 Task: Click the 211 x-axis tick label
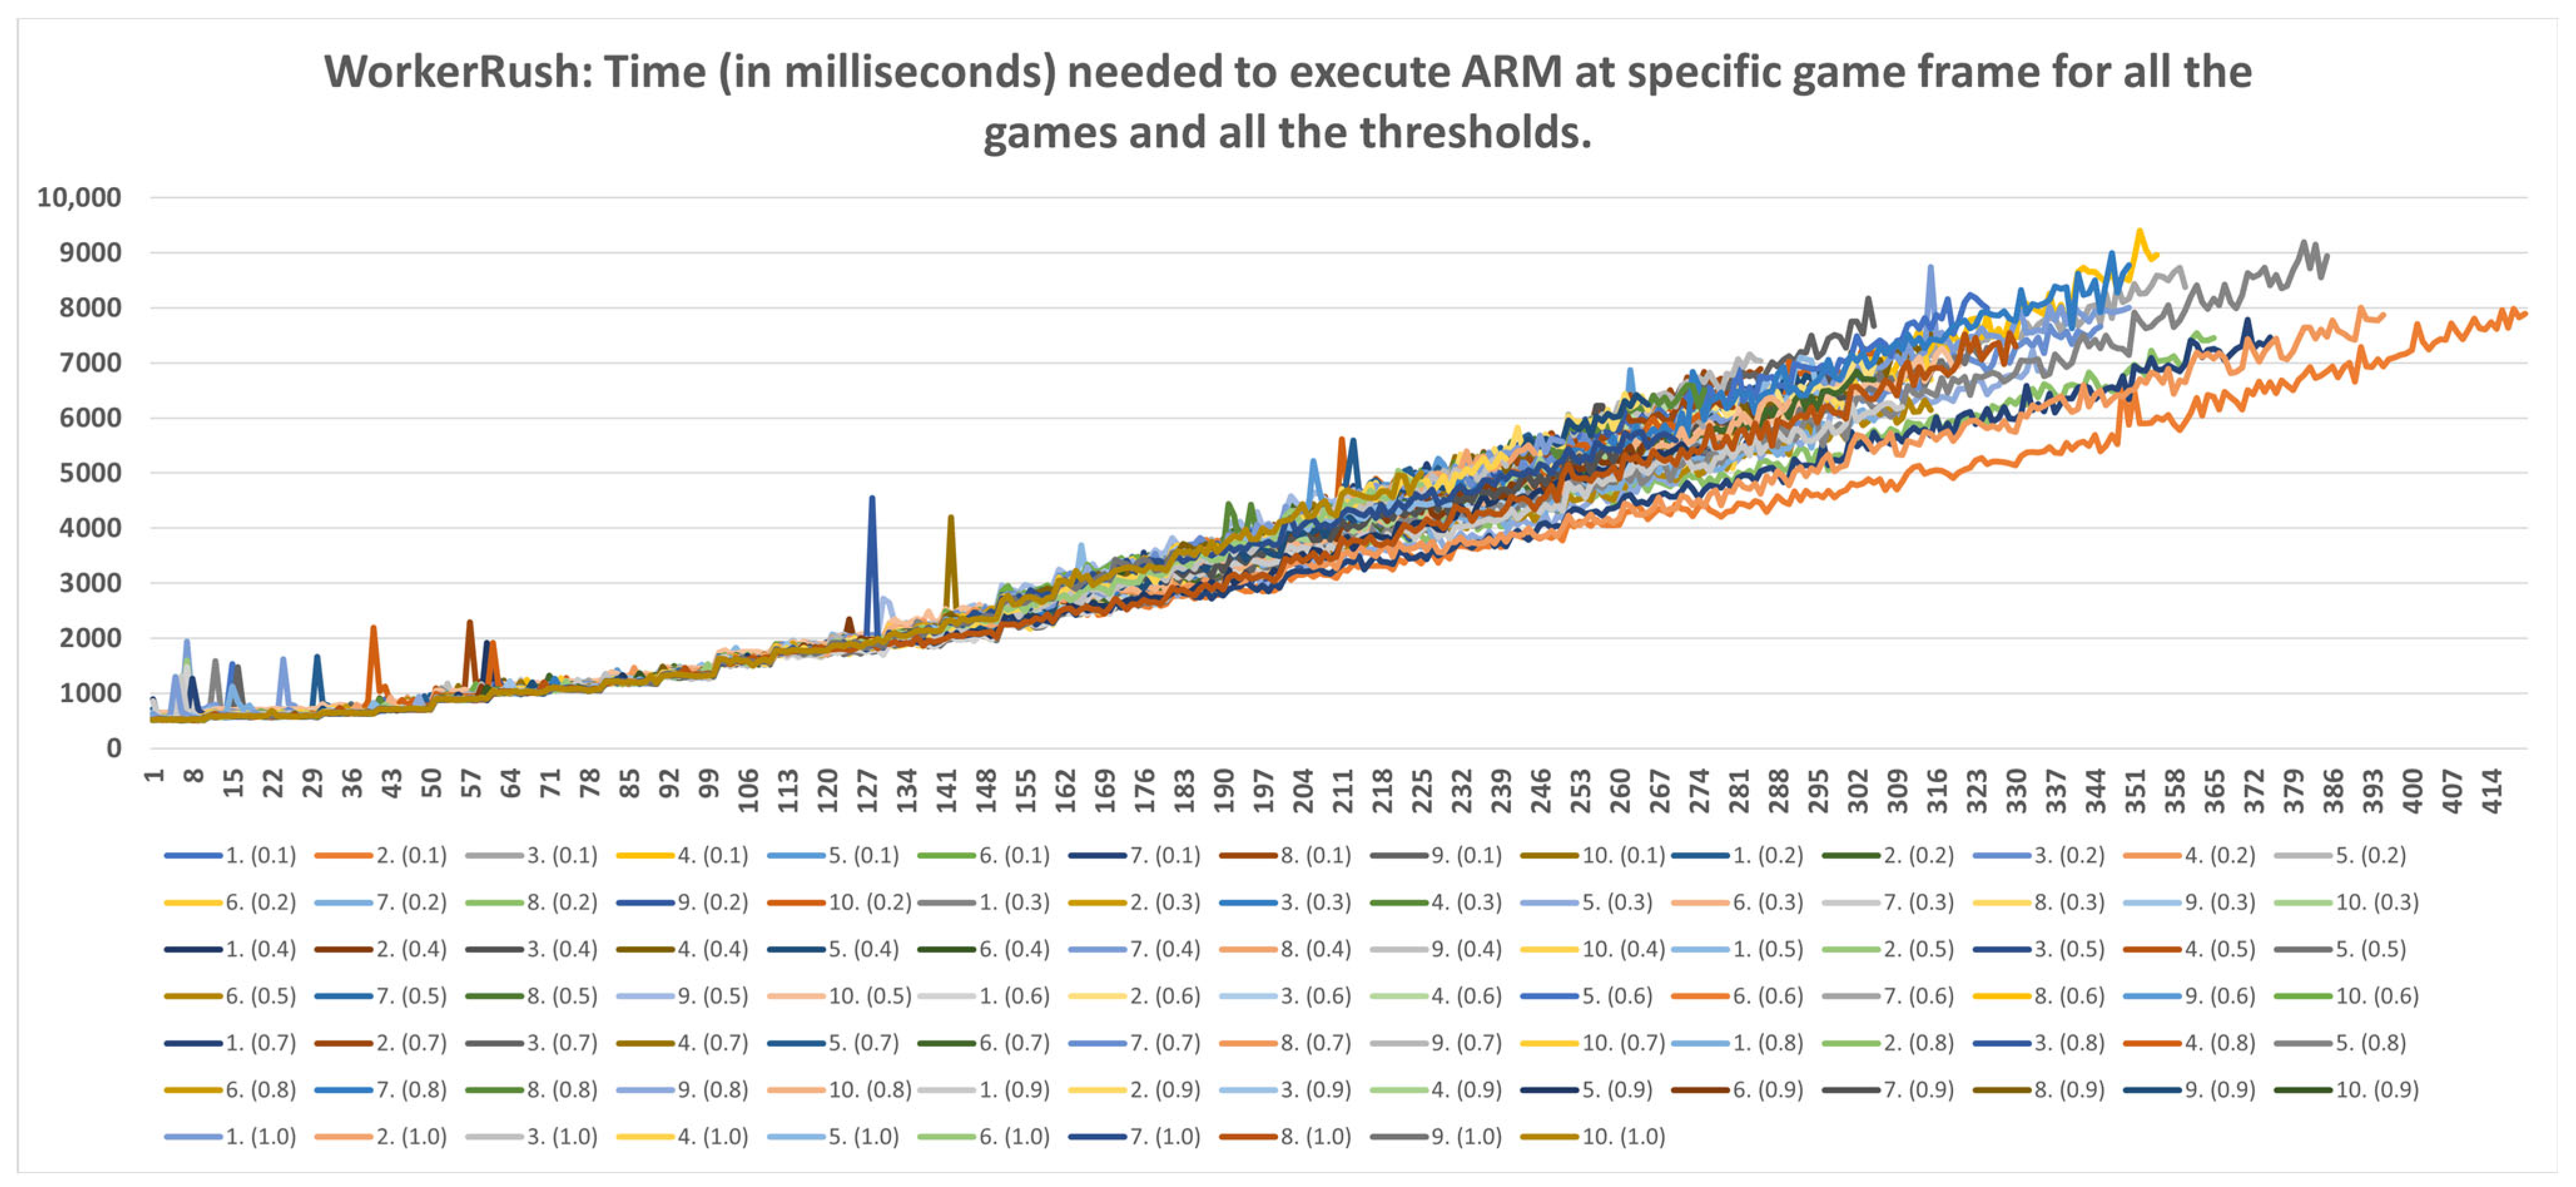coord(1343,790)
